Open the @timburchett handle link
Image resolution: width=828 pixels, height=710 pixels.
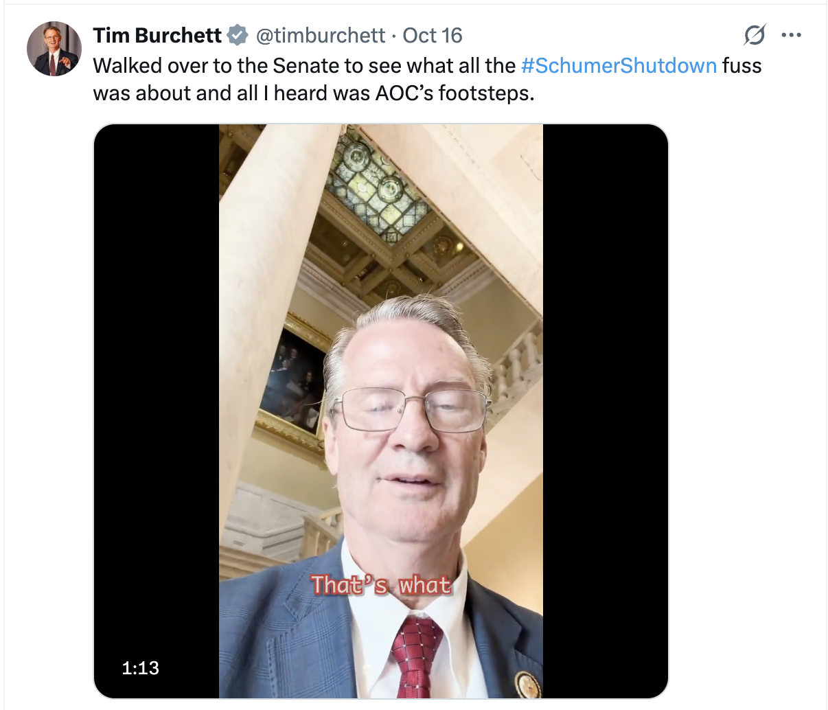coord(320,35)
